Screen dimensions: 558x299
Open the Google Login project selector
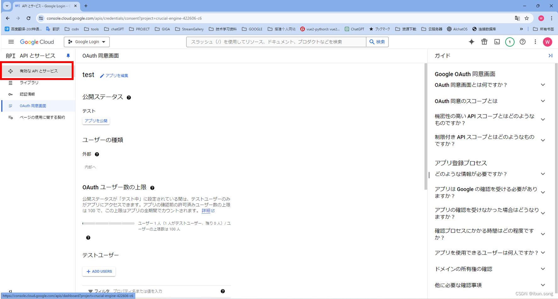(87, 42)
